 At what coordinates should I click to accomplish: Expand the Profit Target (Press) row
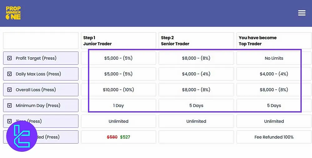pyautogui.click(x=41, y=58)
